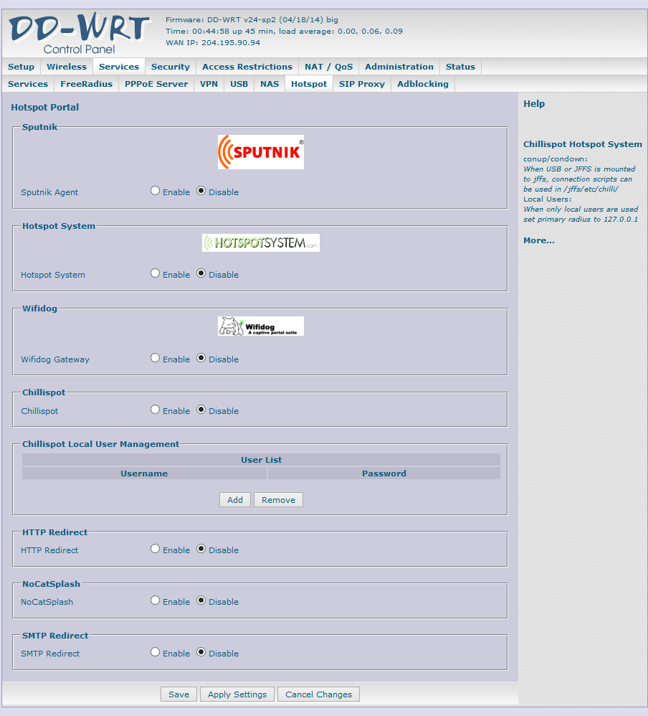Open the Wireless main tab
The width and height of the screenshot is (648, 716).
pos(67,67)
